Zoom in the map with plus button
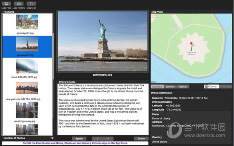The height and width of the screenshot is (146, 234). pos(229,87)
